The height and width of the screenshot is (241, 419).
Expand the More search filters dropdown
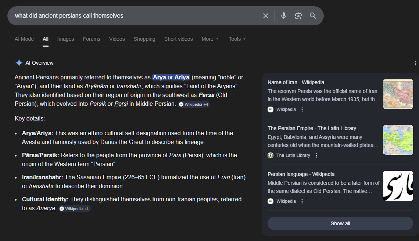tap(210, 39)
